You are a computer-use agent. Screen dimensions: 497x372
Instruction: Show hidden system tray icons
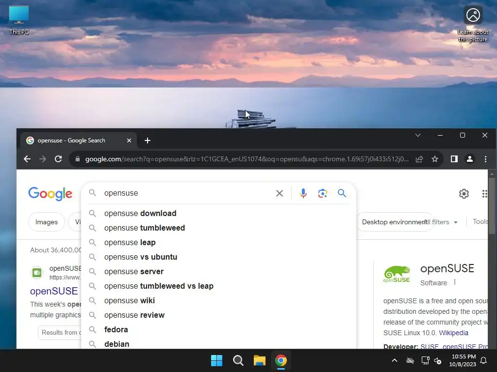tap(395, 360)
